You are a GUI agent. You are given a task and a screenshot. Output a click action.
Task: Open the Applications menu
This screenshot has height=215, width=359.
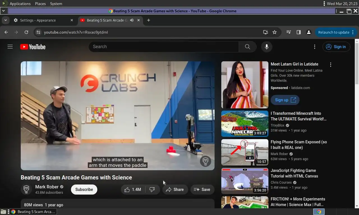tap(20, 4)
